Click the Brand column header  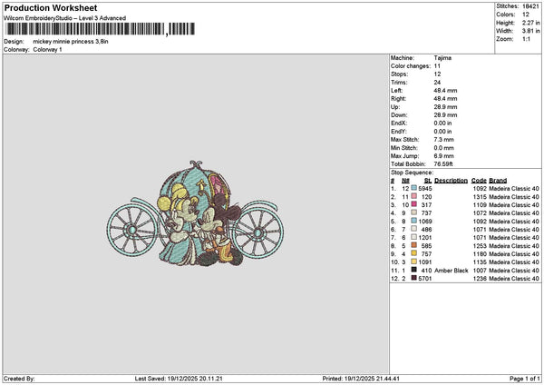[498, 180]
